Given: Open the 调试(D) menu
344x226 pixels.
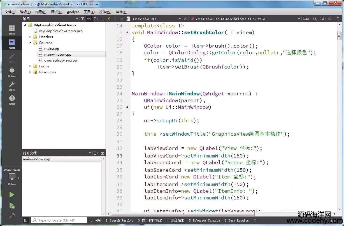Looking at the screenshot, I should tap(57, 12).
